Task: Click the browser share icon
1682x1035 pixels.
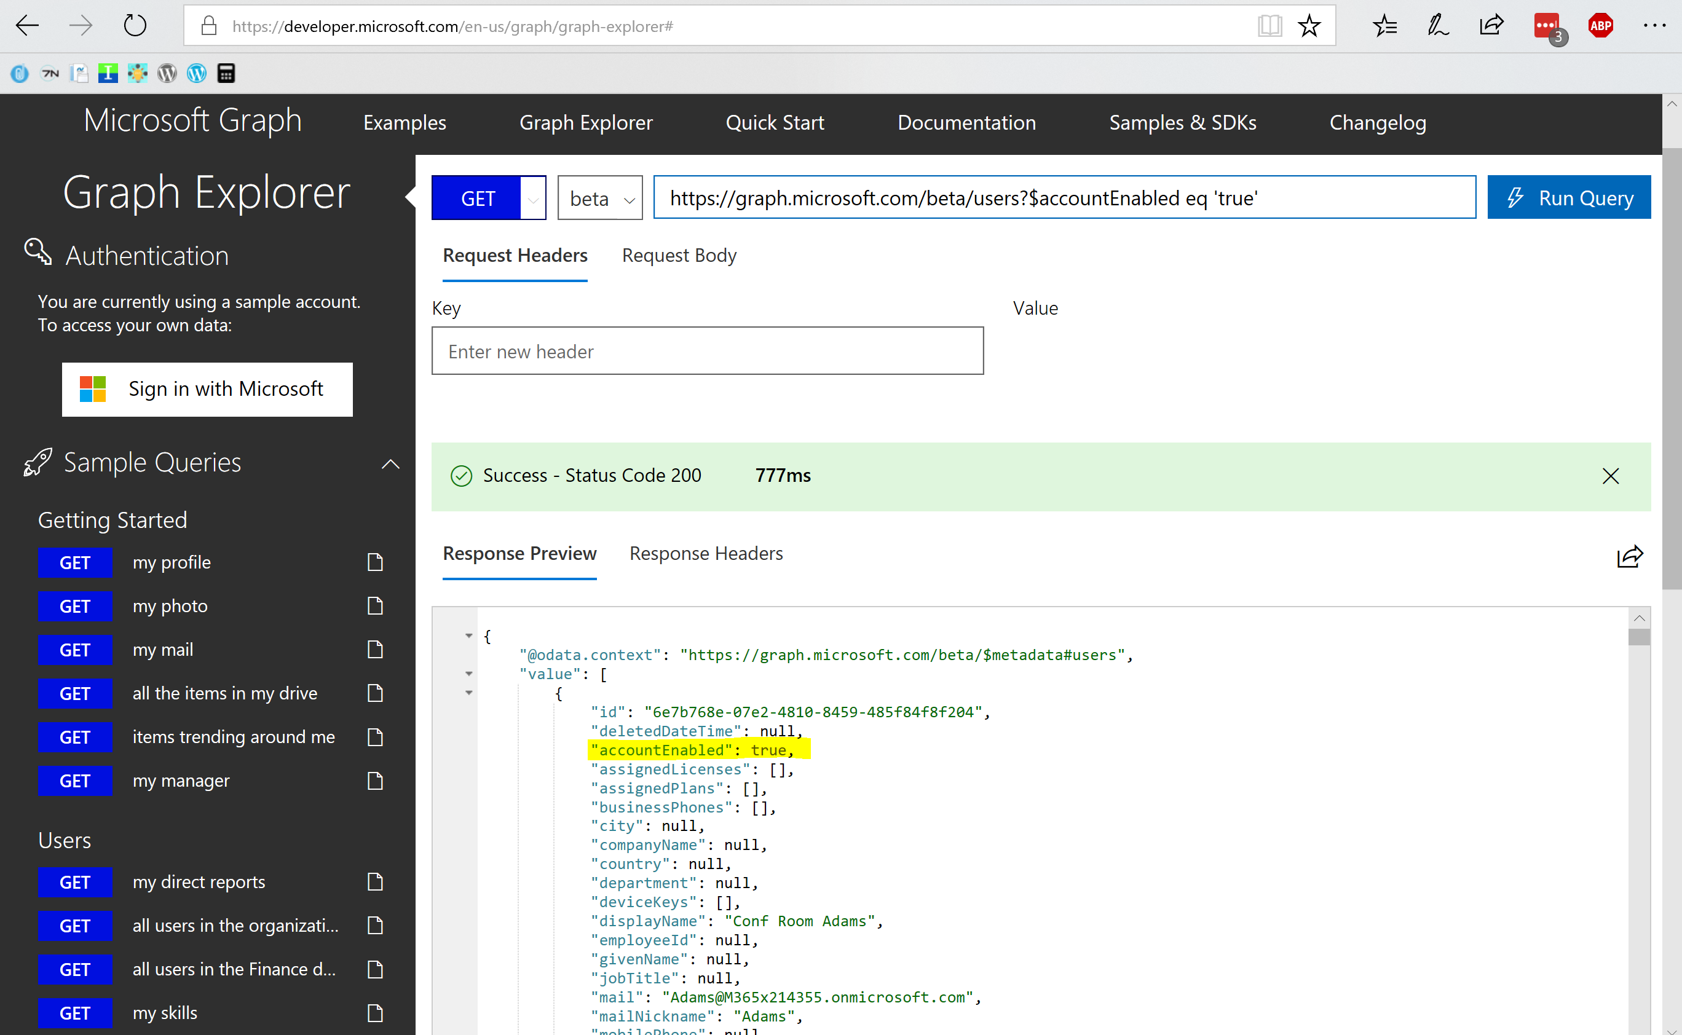Action: tap(1491, 26)
